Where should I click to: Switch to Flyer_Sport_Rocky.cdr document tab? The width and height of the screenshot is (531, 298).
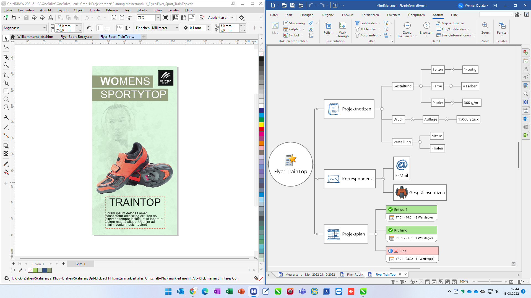pos(76,37)
